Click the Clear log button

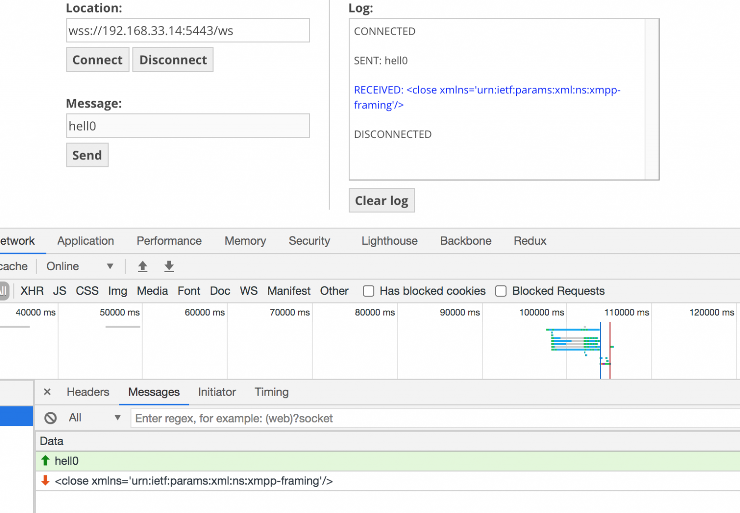pyautogui.click(x=381, y=200)
